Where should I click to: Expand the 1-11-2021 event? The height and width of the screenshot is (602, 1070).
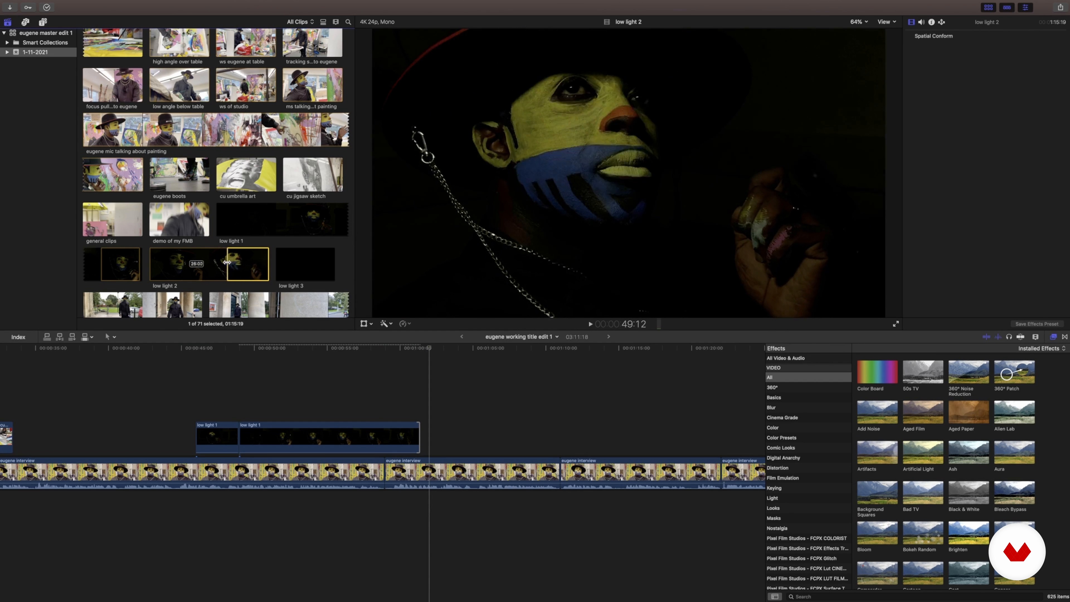point(7,52)
